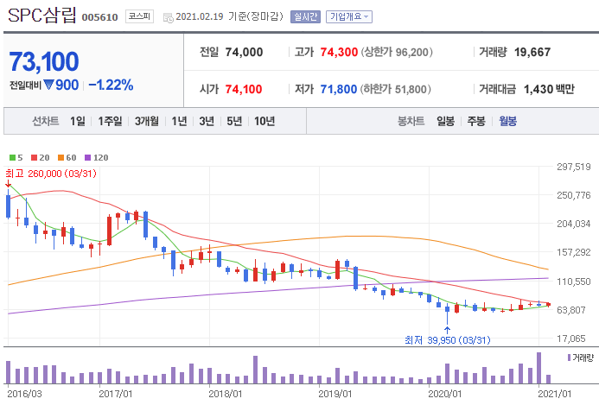
Task: Click the 최고 260,000 (03/31) marker
Action: click(x=51, y=174)
